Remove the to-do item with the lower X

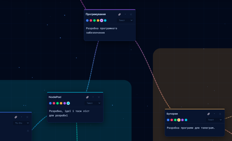pos(28,131)
